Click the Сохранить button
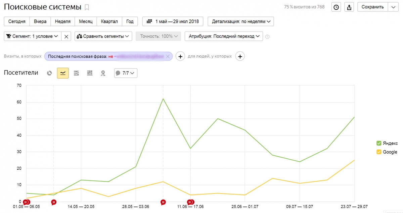This screenshot has height=213, width=403. point(372,7)
